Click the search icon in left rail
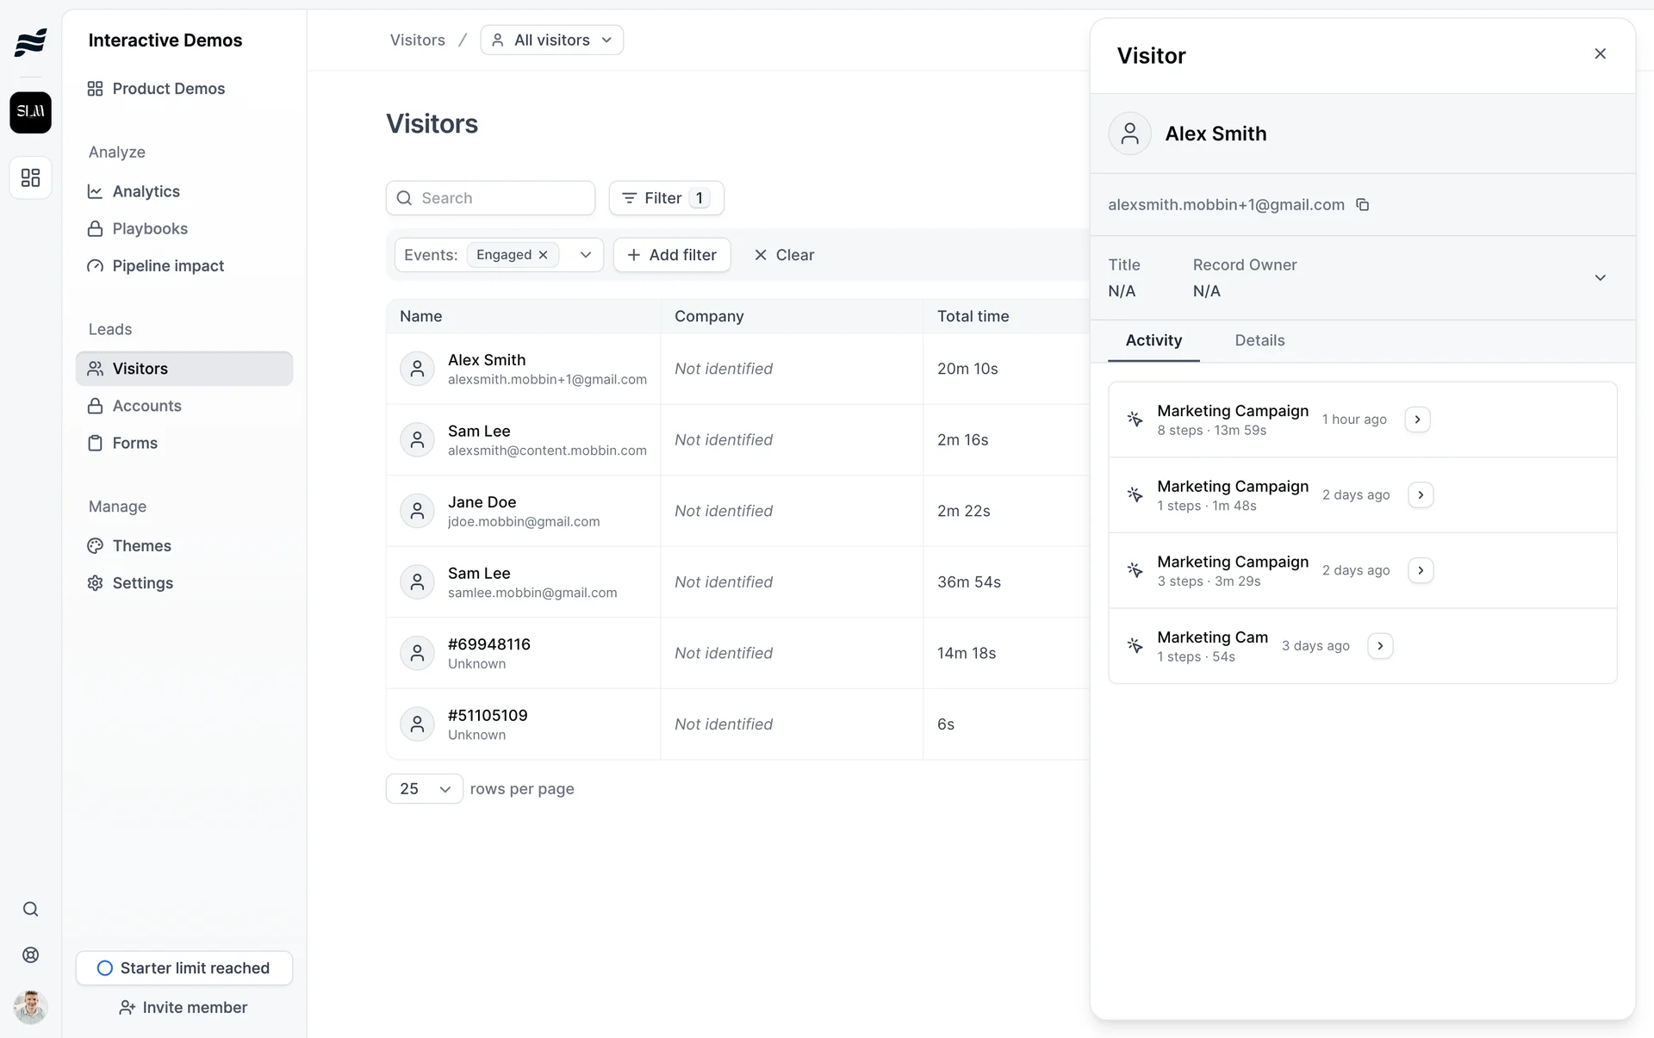 (x=30, y=910)
